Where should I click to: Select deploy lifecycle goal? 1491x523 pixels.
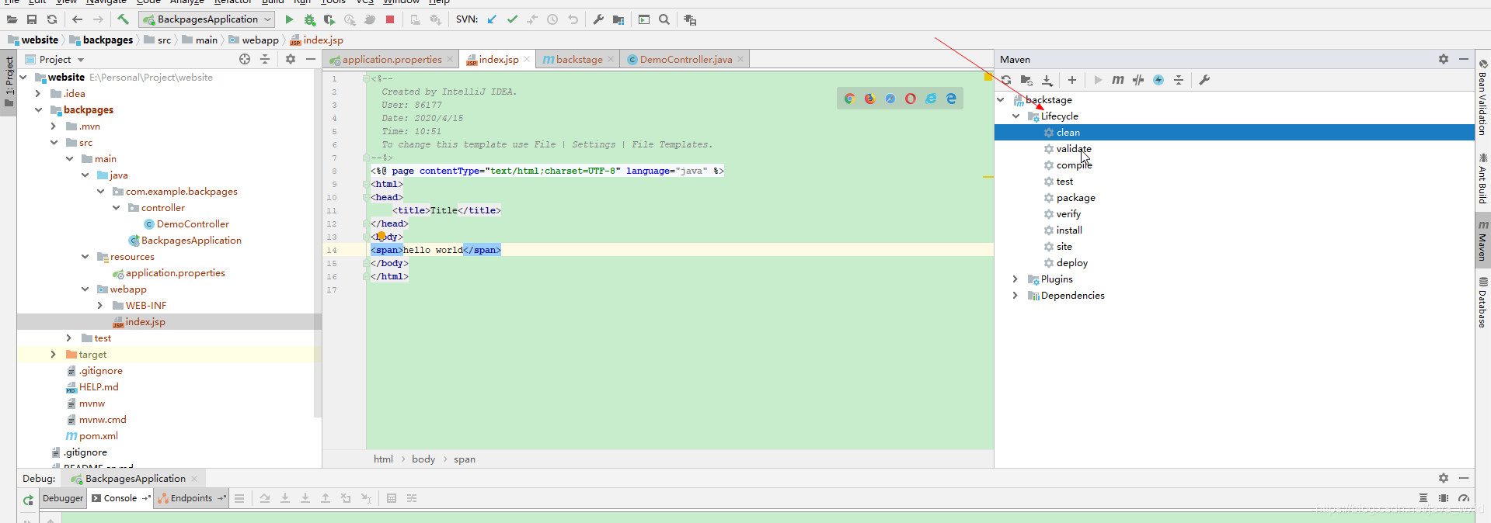tap(1071, 263)
